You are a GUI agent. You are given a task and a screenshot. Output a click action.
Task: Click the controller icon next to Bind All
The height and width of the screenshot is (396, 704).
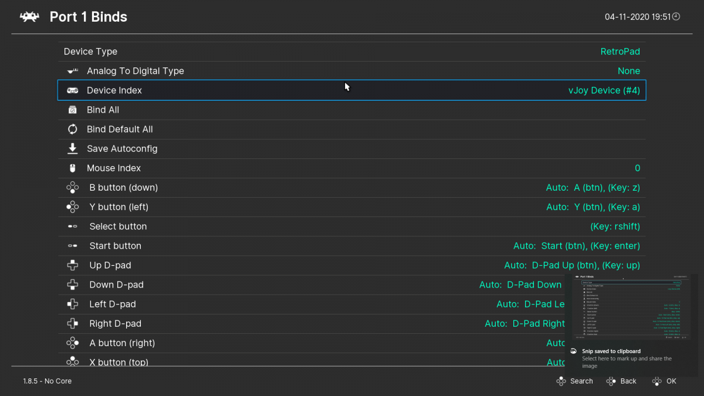[72, 109]
